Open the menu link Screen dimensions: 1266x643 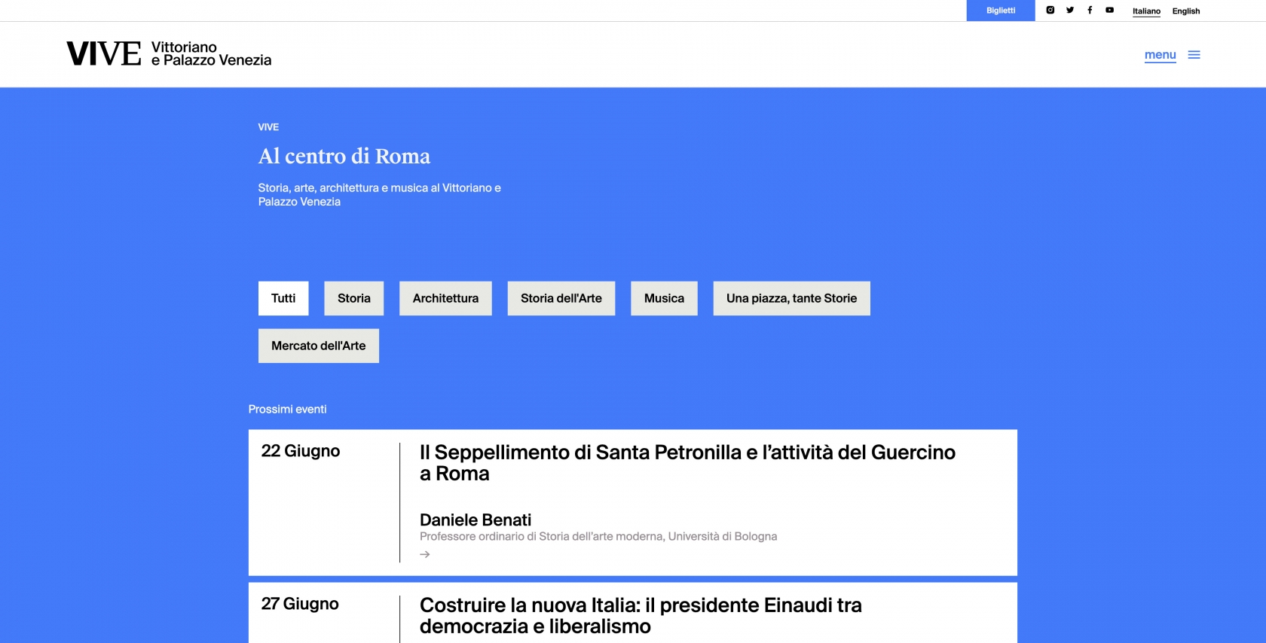[1160, 55]
